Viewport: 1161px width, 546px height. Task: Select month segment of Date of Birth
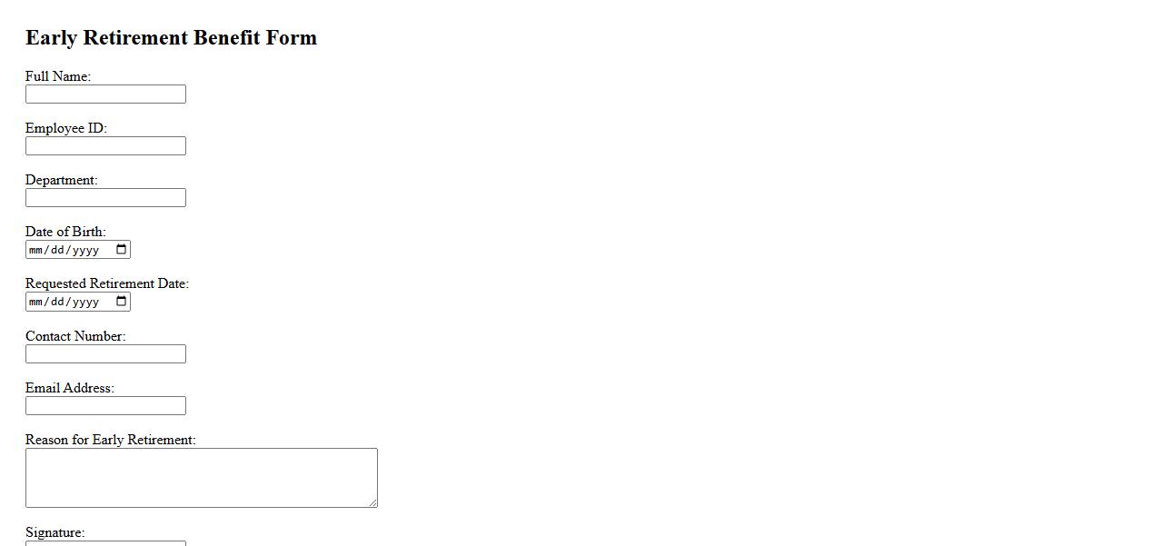[36, 250]
